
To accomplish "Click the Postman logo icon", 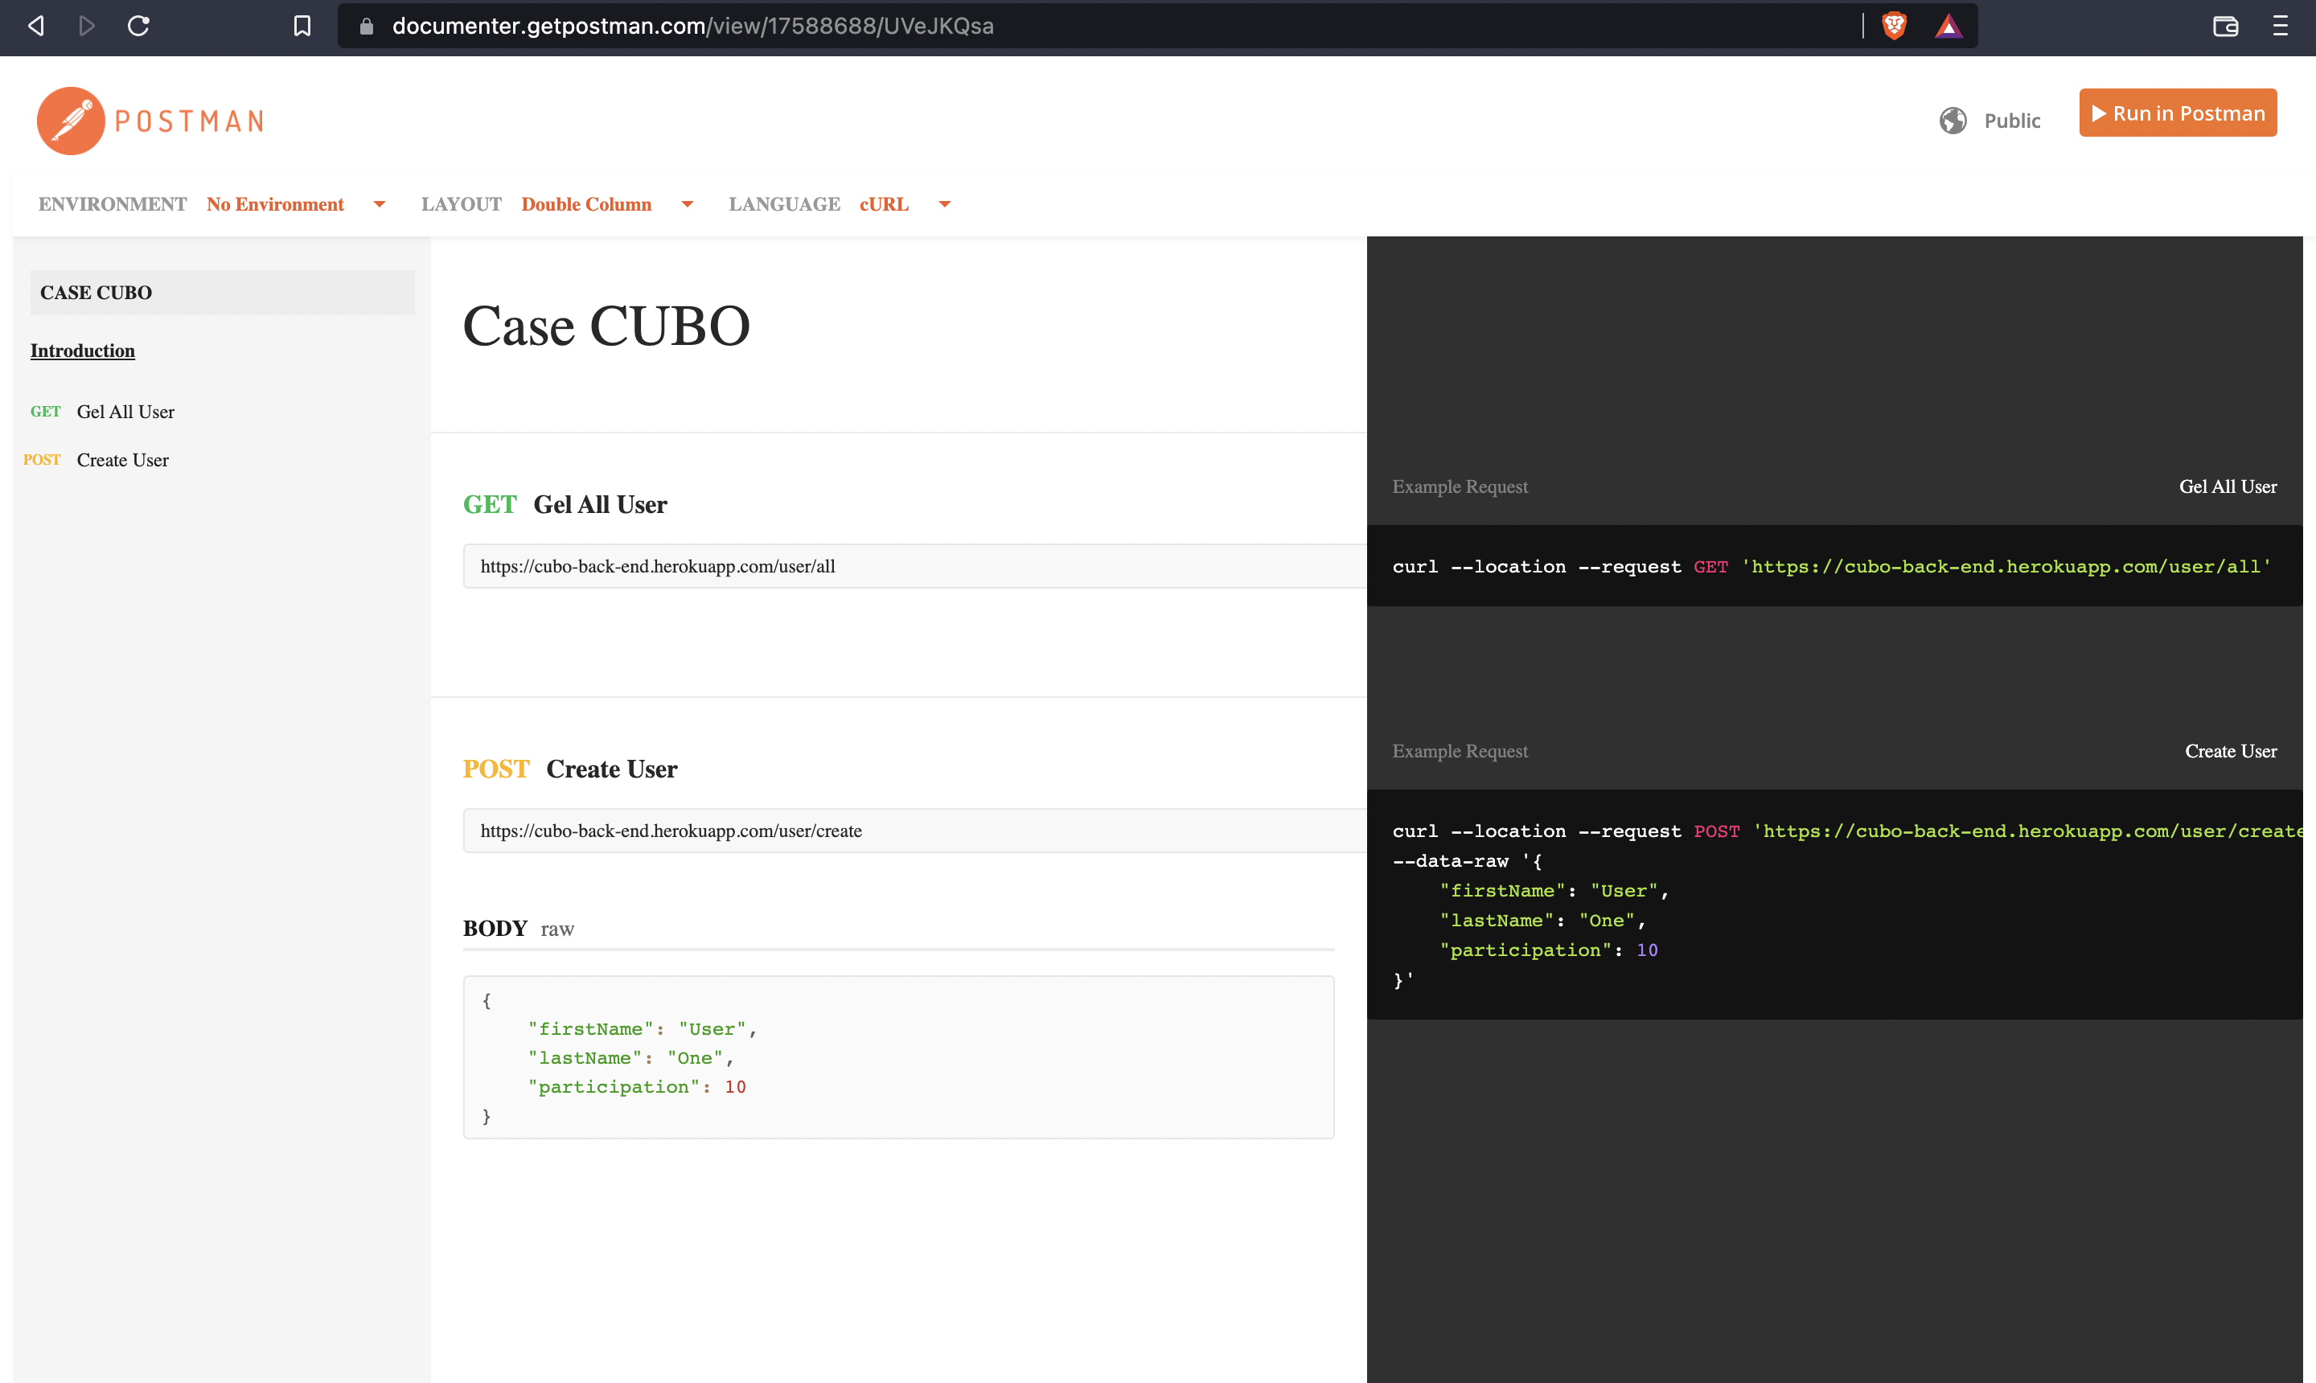I will click(71, 121).
